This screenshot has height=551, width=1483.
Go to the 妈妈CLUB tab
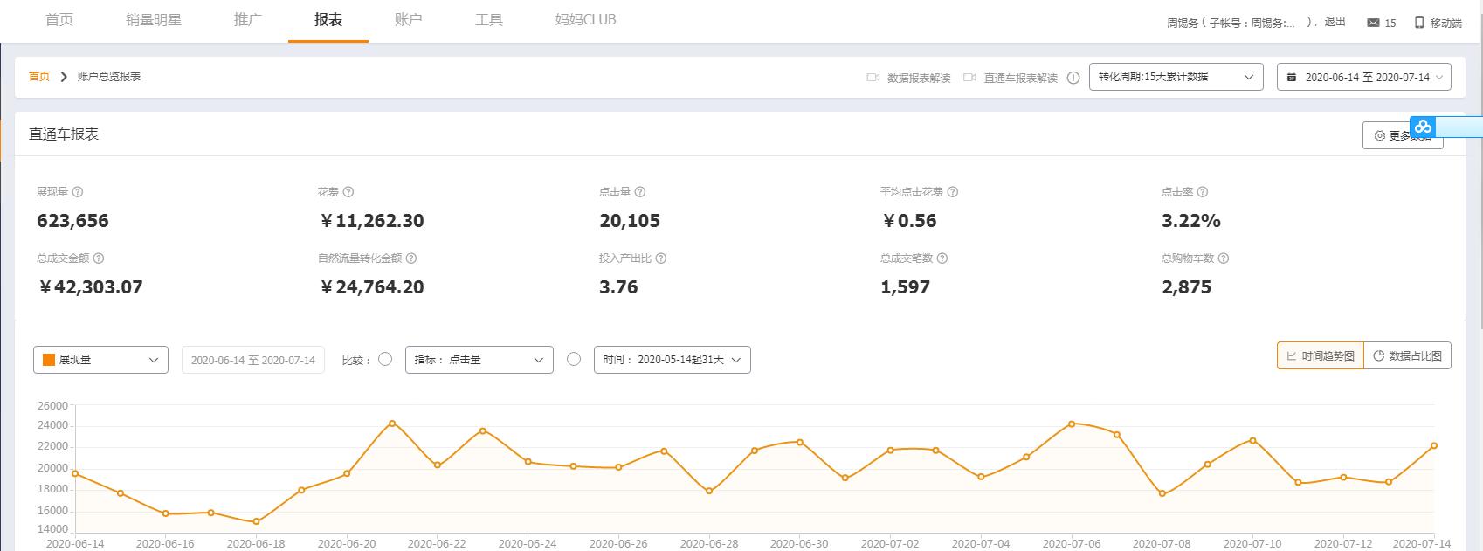pos(585,20)
